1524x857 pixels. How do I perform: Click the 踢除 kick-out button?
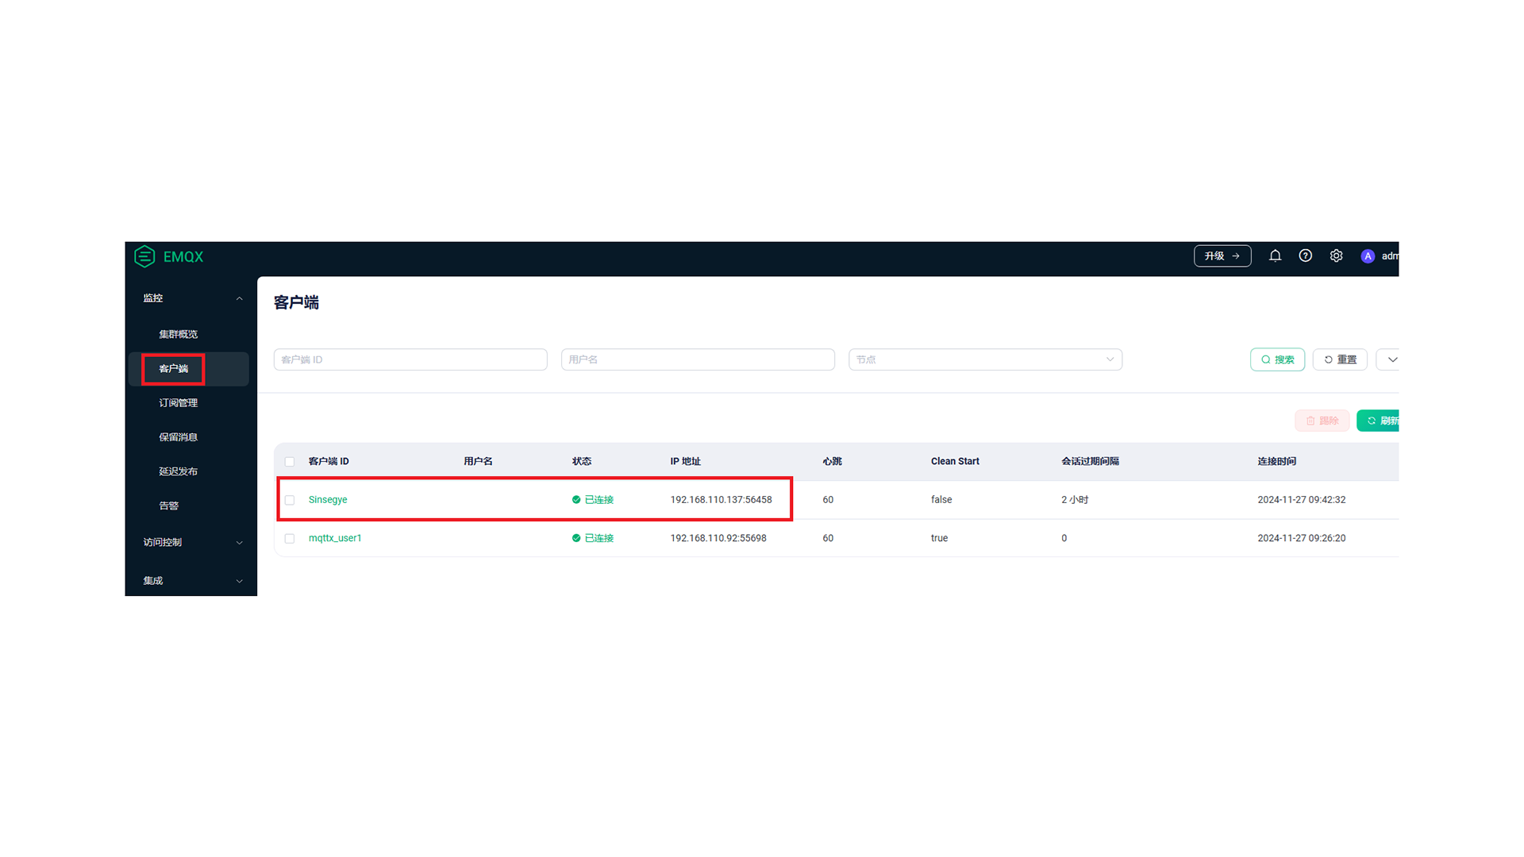point(1322,421)
